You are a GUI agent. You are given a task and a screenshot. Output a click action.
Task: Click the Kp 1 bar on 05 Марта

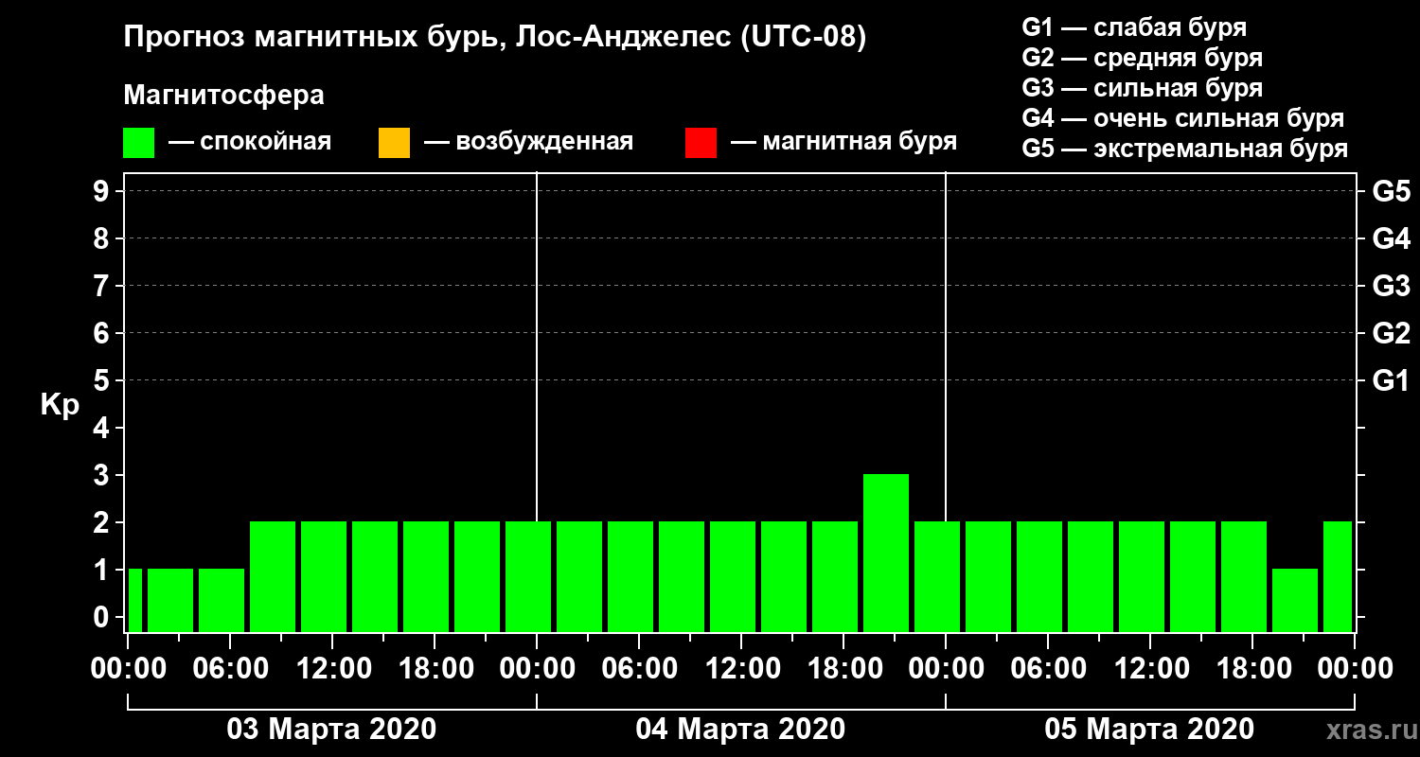tap(1295, 600)
